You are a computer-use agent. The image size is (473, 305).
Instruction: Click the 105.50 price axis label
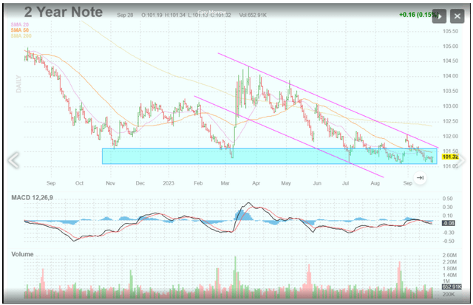450,31
